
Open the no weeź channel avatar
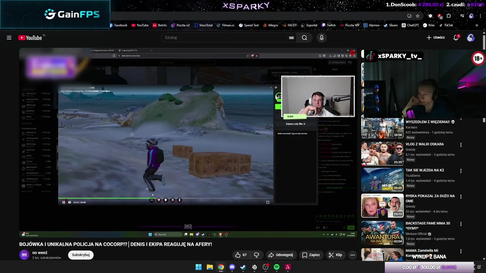pyautogui.click(x=24, y=255)
